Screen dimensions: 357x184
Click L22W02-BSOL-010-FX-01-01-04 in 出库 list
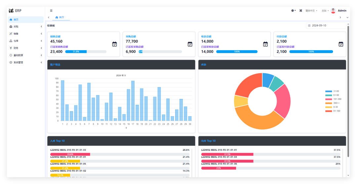pyautogui.click(x=219, y=157)
